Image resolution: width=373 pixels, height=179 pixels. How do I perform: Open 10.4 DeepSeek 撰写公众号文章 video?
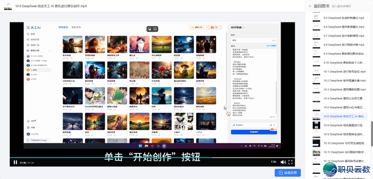[x=345, y=98]
